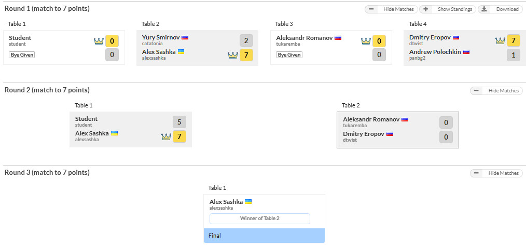The image size is (526, 247).
Task: Click the crown icon beside Aleksandr Romanov in Round 1
Action: coord(366,41)
